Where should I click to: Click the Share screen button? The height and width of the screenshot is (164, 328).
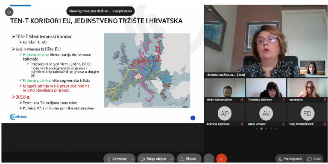tap(188, 159)
